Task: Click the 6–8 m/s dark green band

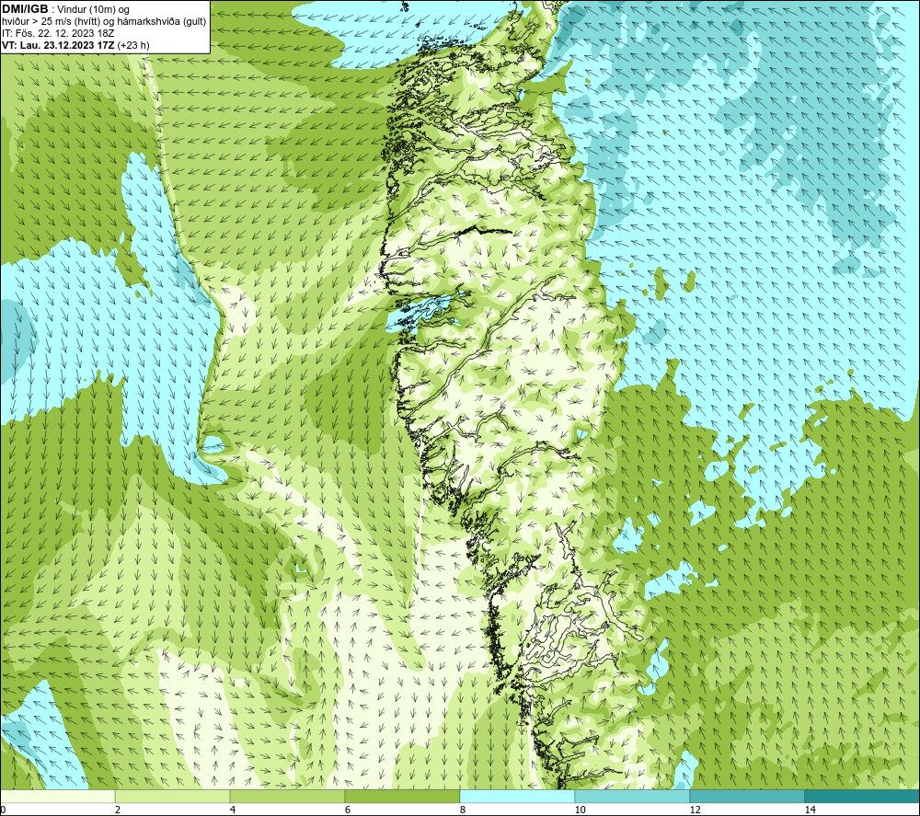Action: click(403, 796)
